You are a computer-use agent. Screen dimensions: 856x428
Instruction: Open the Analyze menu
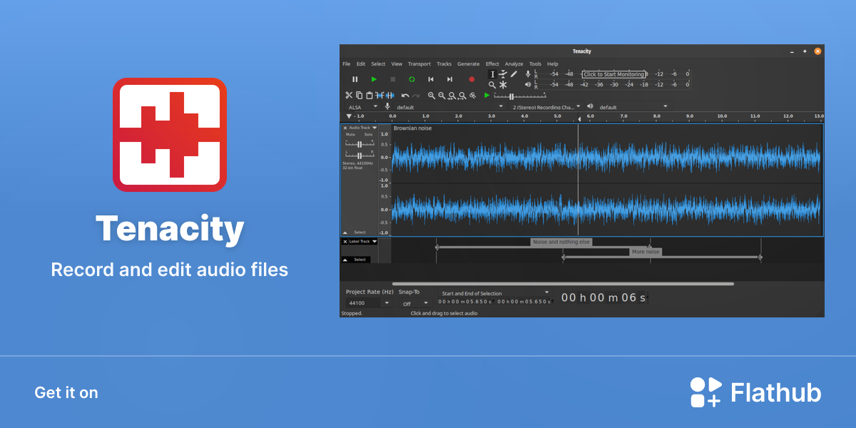(x=514, y=64)
